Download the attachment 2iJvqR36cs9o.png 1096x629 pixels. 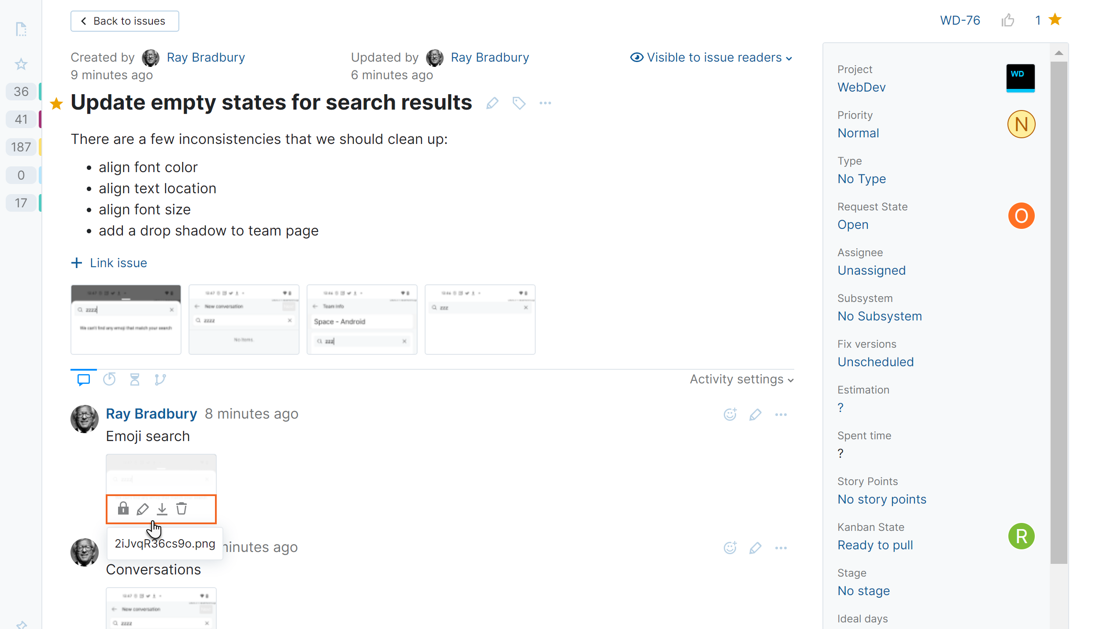[x=162, y=508]
